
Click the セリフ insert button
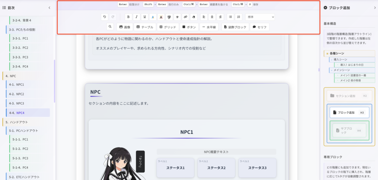[x=260, y=27]
